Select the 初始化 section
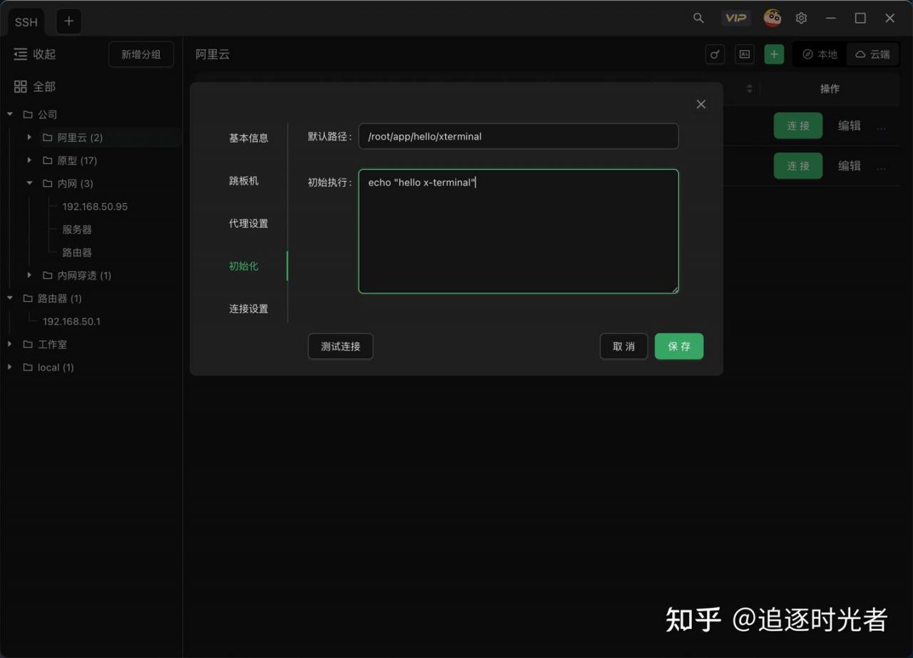This screenshot has height=658, width=913. pyautogui.click(x=243, y=266)
